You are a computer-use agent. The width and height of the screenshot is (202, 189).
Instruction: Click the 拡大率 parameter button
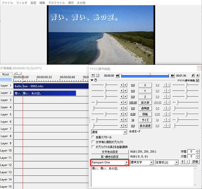pos(145,102)
